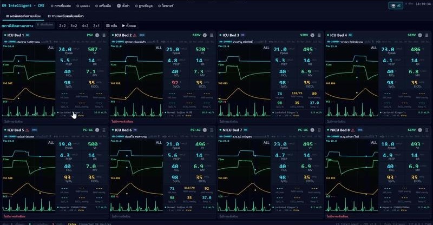
Task: Open the มุมมอง (view) menu
Action: (x=83, y=5)
